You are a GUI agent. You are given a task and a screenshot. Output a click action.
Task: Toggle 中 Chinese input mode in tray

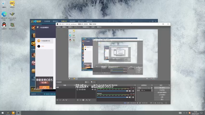click(187, 113)
